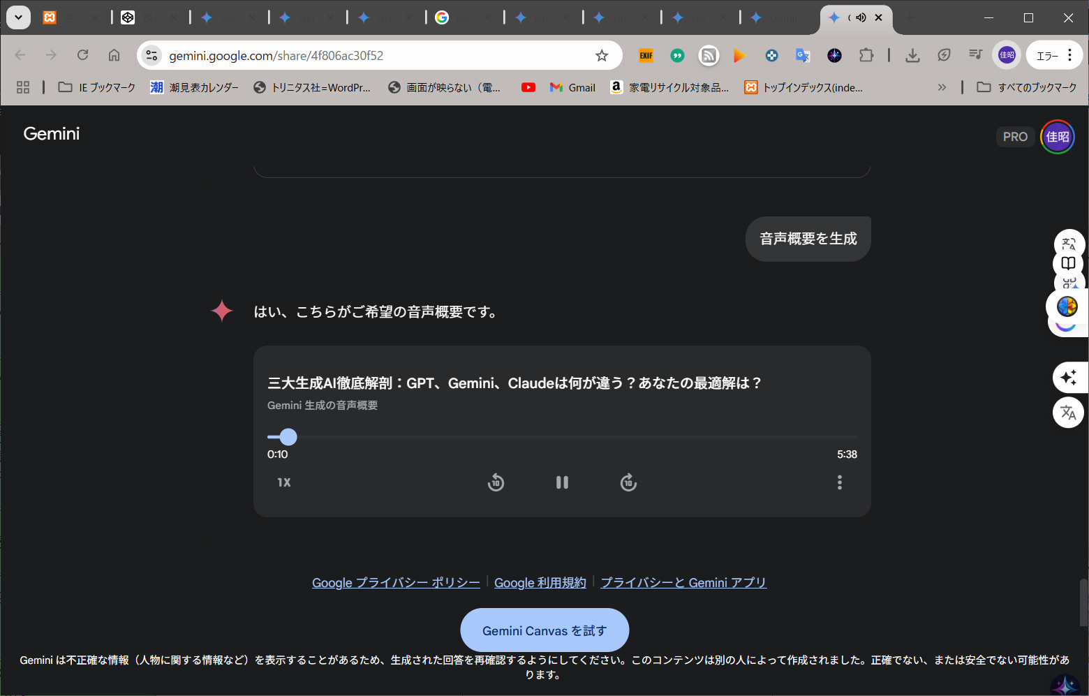Open the Gmail bookmark
Screen dimensions: 1089x696
tap(572, 87)
